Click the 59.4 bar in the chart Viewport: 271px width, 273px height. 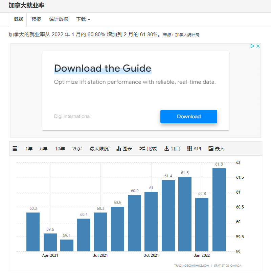pos(67,246)
